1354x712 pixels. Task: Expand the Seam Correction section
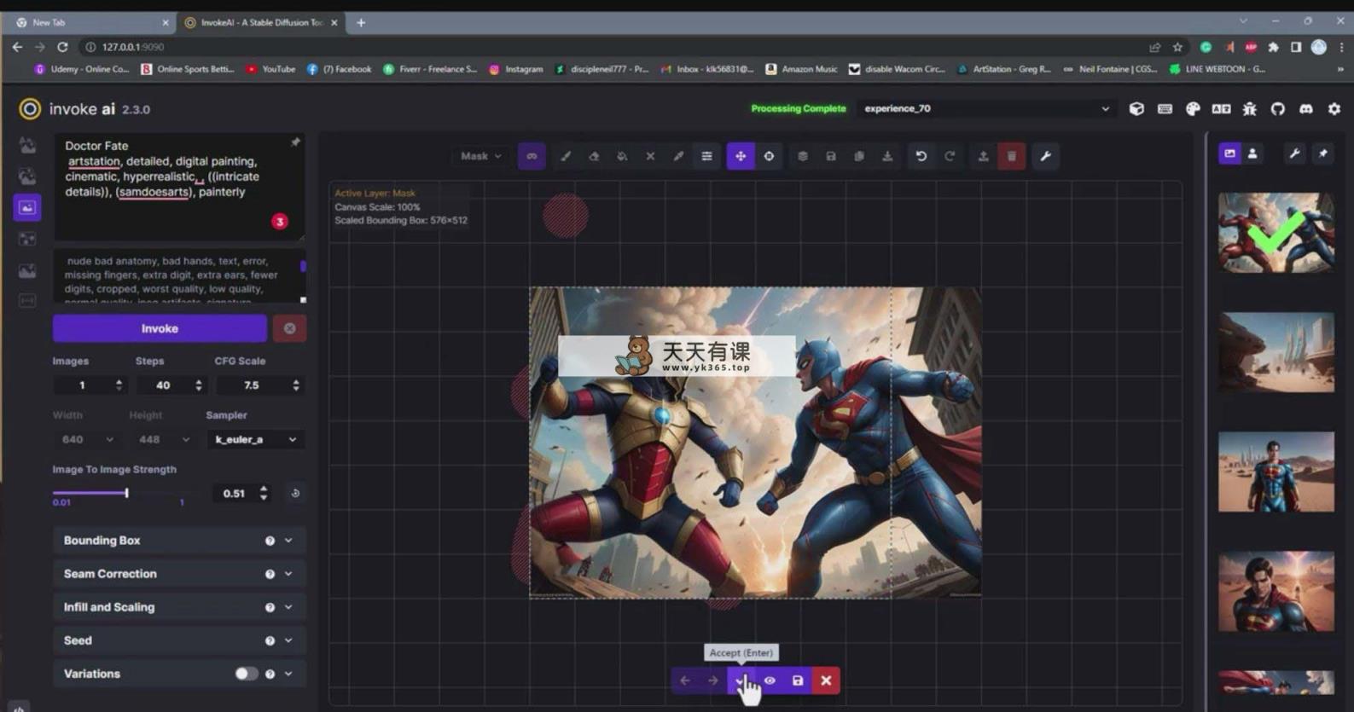(178, 574)
